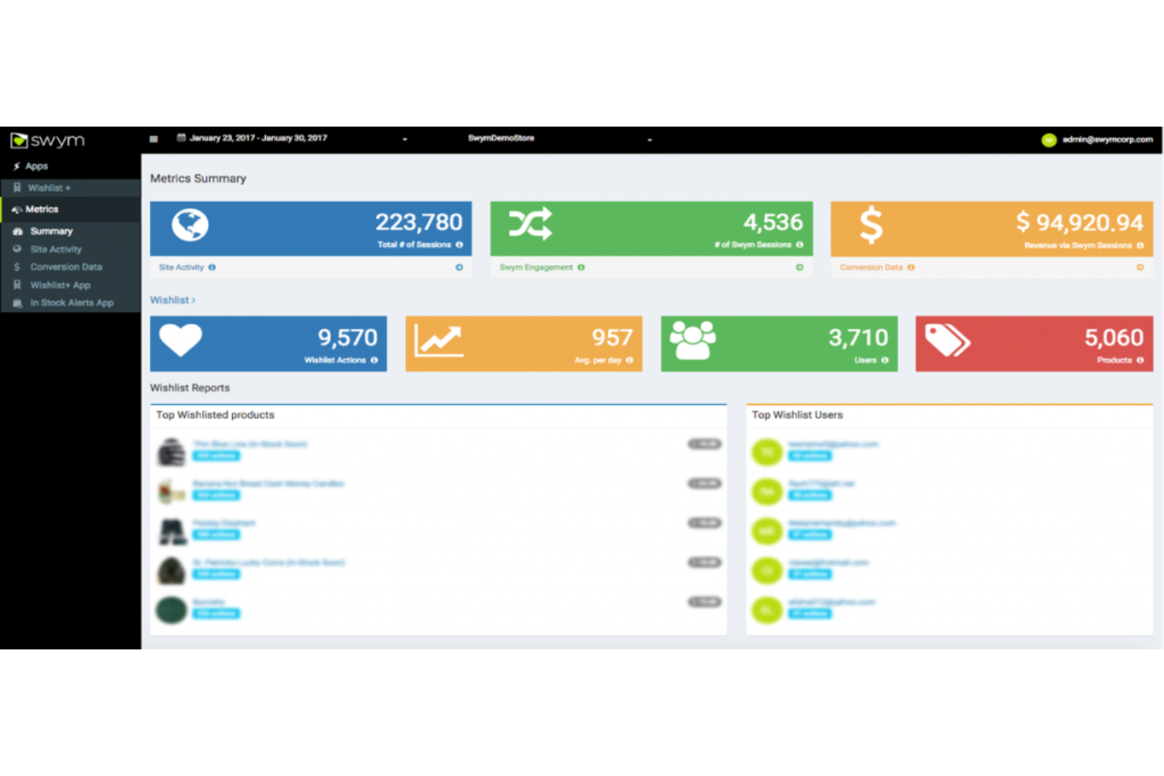Click the Top Wishlist Users heading

coord(797,414)
